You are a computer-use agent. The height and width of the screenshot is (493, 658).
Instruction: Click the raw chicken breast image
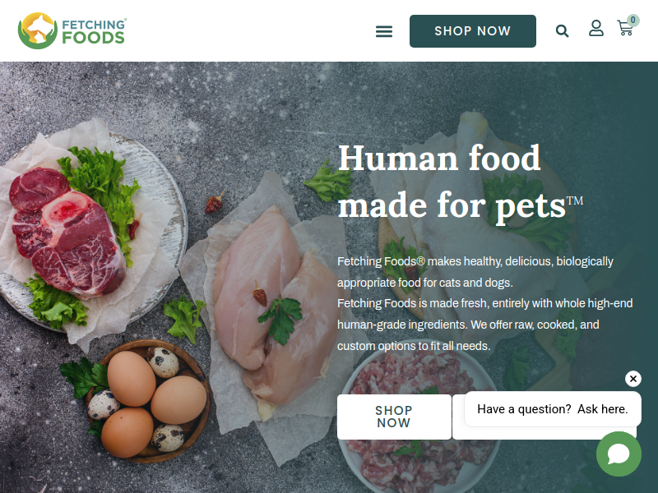click(275, 309)
